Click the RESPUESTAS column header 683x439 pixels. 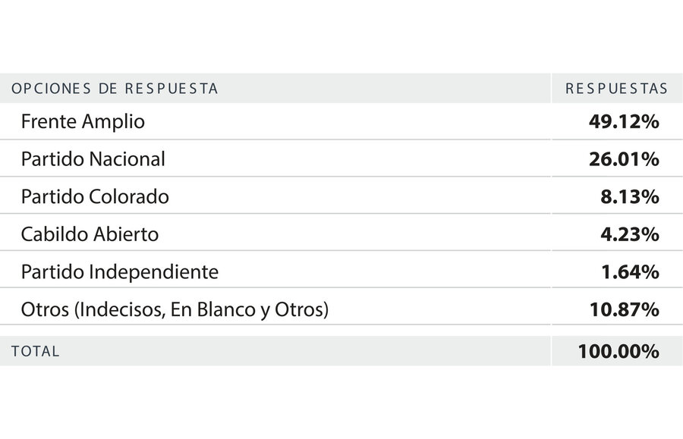pyautogui.click(x=616, y=88)
